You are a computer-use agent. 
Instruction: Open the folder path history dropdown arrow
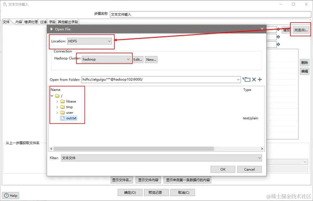[x=238, y=80]
